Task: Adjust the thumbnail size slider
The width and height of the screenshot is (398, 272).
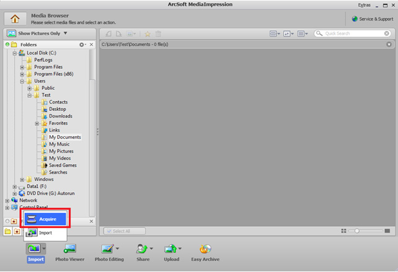Action: point(357,231)
